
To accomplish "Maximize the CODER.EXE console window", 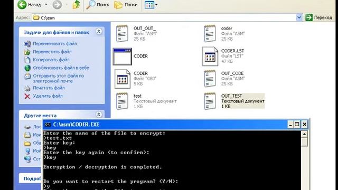I will 297,125.
